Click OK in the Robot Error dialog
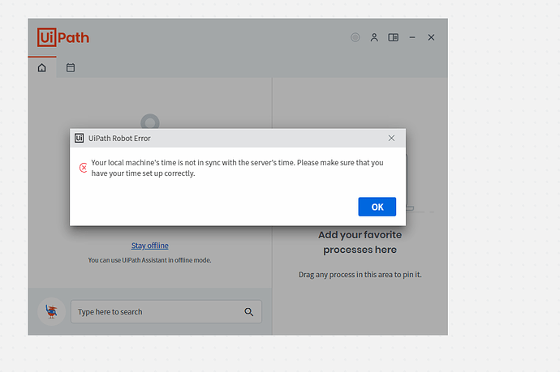Image resolution: width=560 pixels, height=372 pixels. (x=377, y=207)
